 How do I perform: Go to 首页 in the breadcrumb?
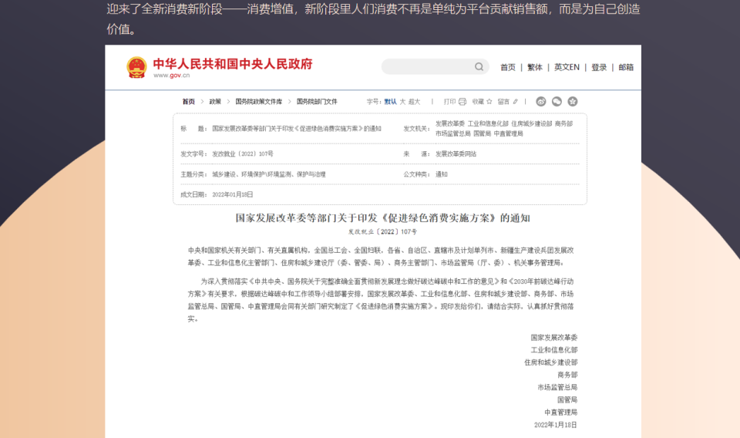pos(189,102)
